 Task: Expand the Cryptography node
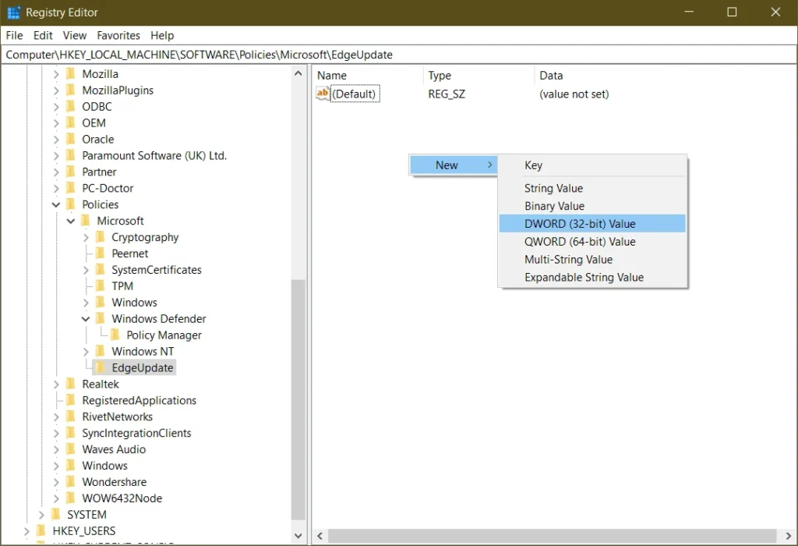[x=86, y=237]
